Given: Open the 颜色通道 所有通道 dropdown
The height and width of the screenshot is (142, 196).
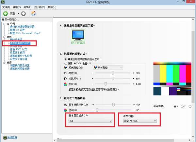Looking at the screenshot, I should 108,68.
